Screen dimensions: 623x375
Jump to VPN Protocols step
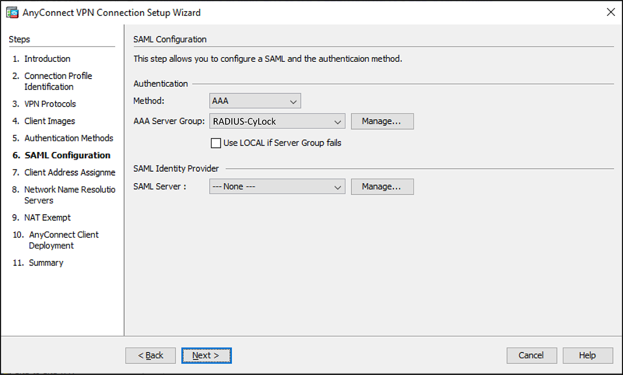50,104
